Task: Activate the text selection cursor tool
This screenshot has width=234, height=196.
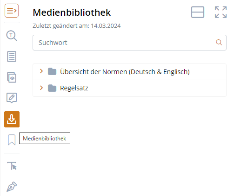Action: point(12,166)
